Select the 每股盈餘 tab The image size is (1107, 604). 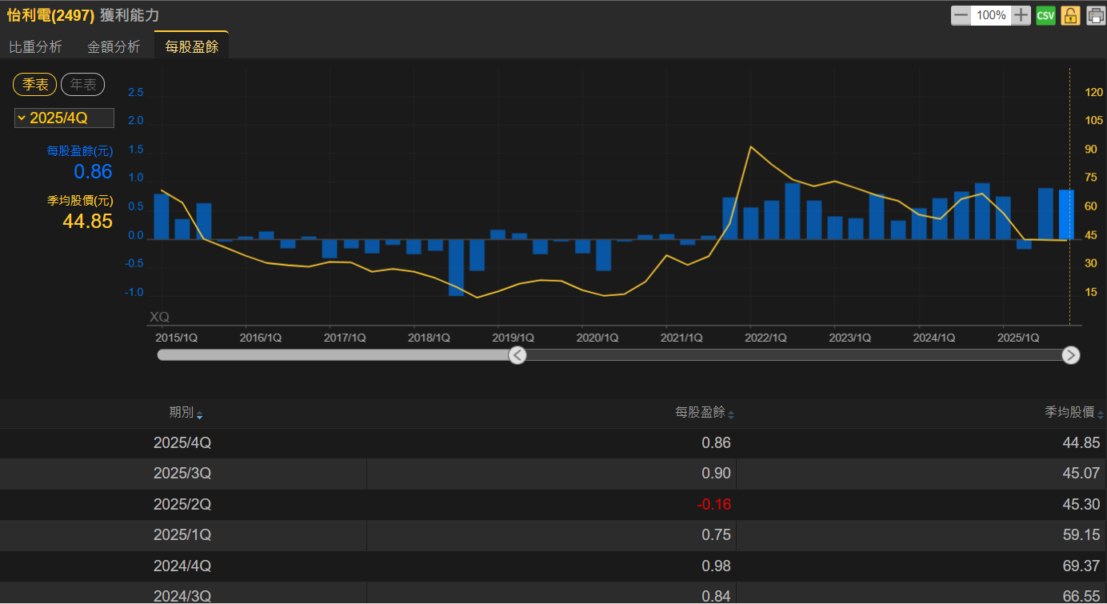tap(191, 47)
